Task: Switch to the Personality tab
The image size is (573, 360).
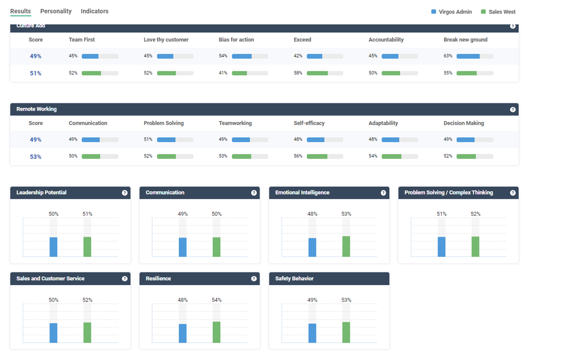Action: 56,11
